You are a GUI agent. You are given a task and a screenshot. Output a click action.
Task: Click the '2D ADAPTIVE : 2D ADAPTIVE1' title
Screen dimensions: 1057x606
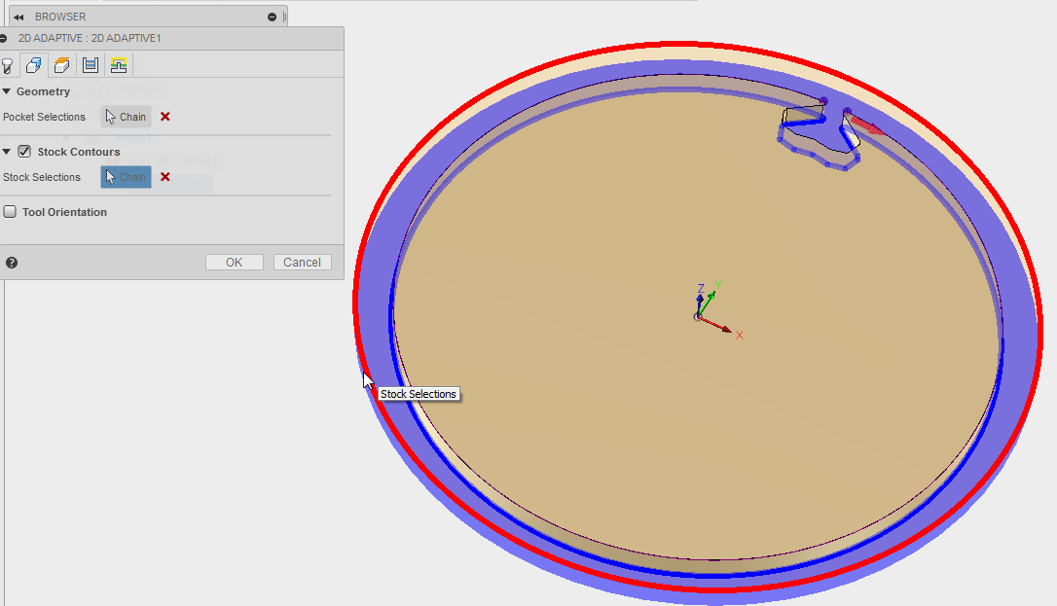[x=90, y=38]
